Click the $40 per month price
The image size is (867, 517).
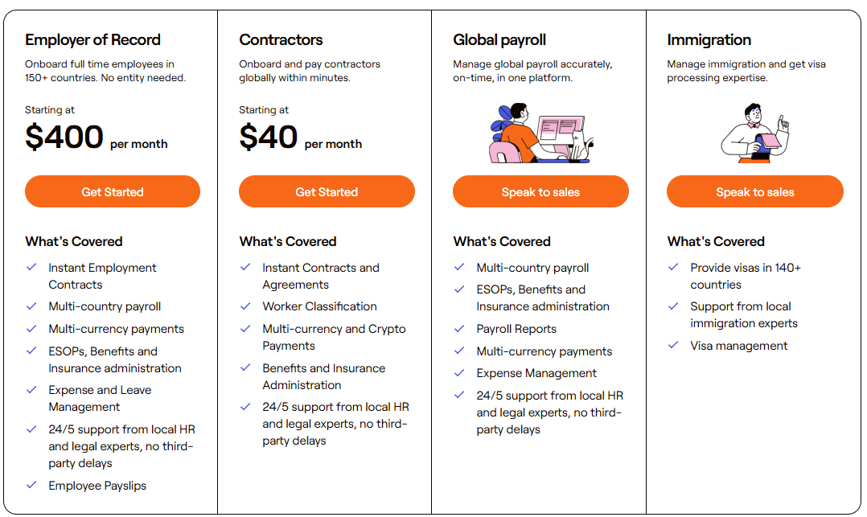(x=300, y=137)
